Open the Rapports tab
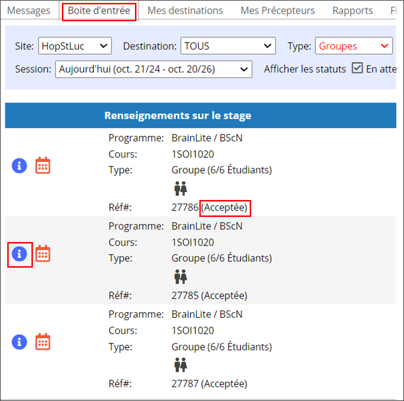The width and height of the screenshot is (404, 401). (352, 11)
